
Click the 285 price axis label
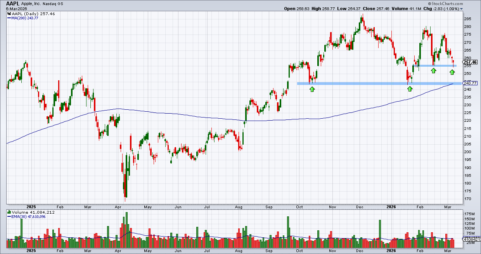click(467, 19)
